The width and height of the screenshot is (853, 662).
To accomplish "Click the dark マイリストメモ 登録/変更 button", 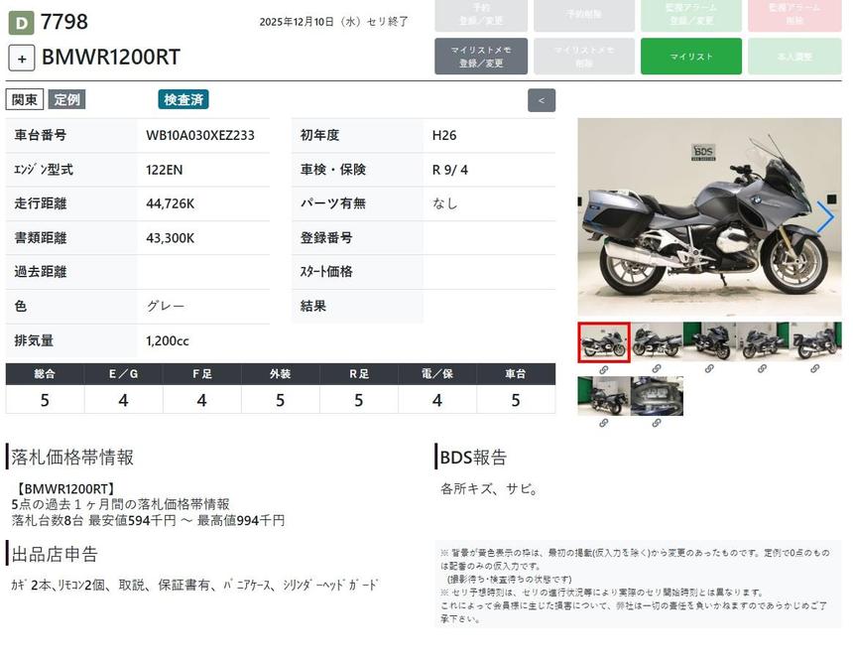I will coord(481,57).
